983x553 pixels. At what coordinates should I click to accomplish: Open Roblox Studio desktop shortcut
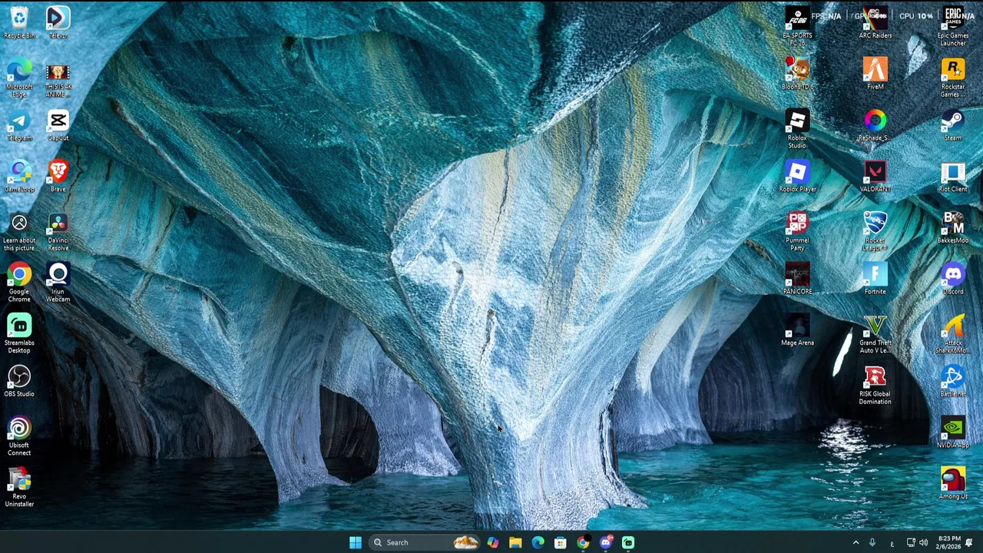797,129
